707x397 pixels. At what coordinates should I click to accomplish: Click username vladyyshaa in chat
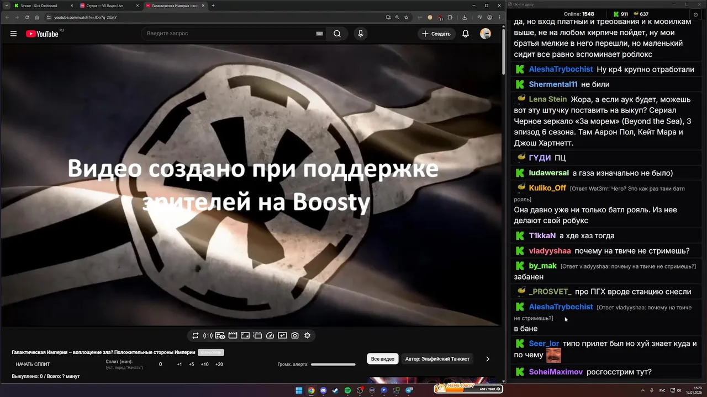[550, 251]
